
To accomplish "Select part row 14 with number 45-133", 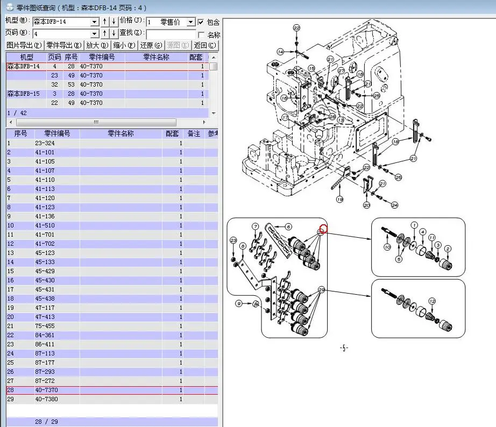I will coord(112,262).
